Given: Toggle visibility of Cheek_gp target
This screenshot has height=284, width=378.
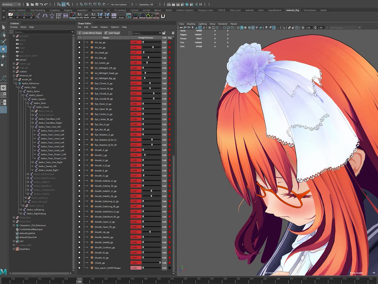Looking at the screenshot, I should point(79,263).
